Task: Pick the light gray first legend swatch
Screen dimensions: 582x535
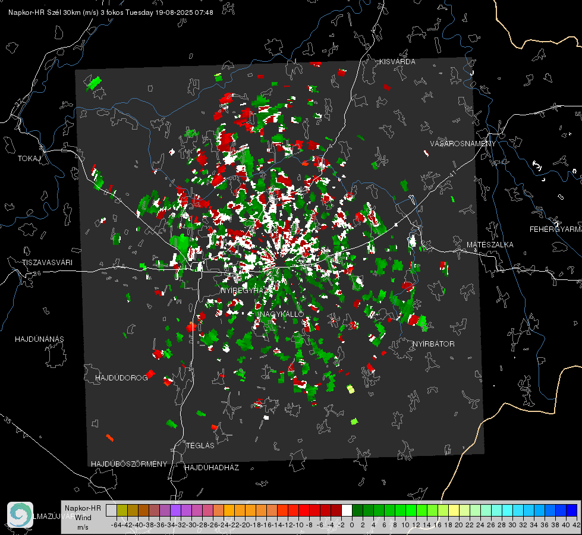Action: pos(111,510)
